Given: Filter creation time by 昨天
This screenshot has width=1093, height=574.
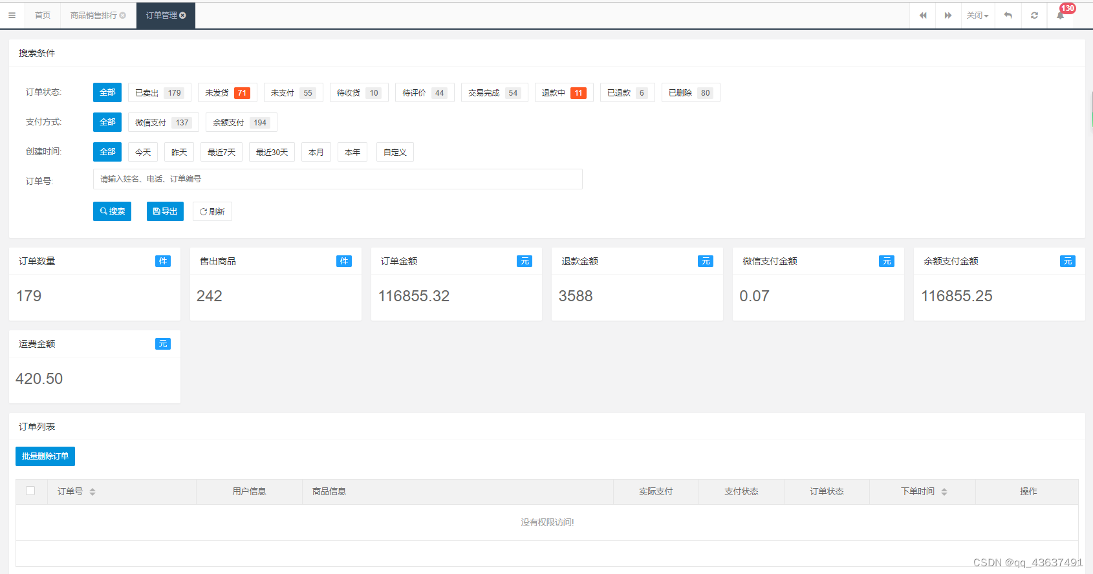Looking at the screenshot, I should (x=179, y=152).
